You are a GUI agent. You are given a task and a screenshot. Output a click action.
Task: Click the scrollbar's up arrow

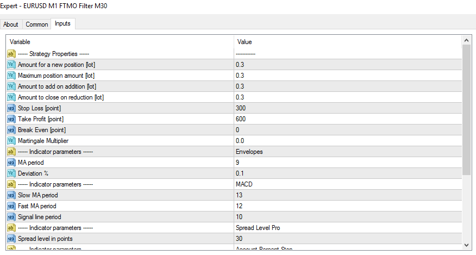(x=467, y=40)
